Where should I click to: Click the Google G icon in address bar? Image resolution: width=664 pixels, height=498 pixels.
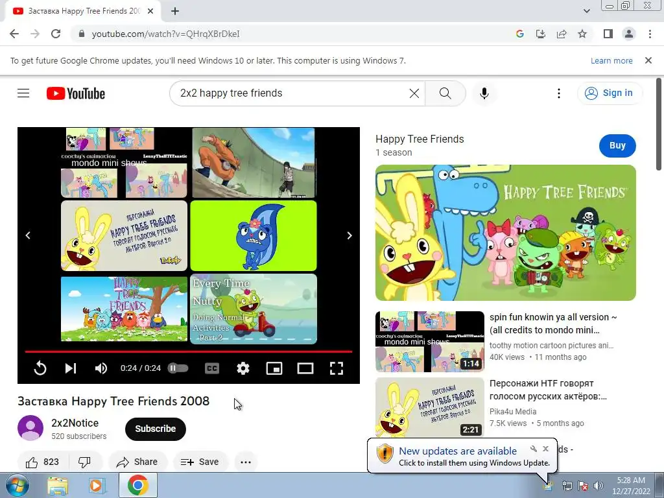tap(520, 34)
